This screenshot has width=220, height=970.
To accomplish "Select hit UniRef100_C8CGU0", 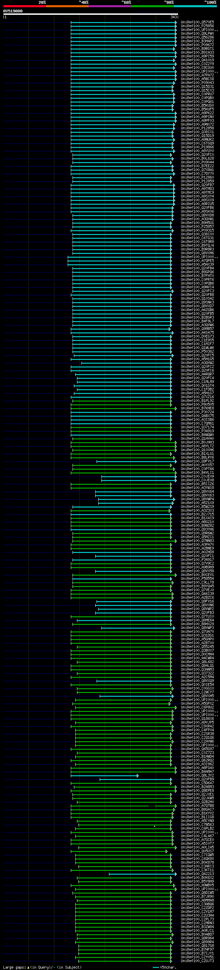I will 197,67.
